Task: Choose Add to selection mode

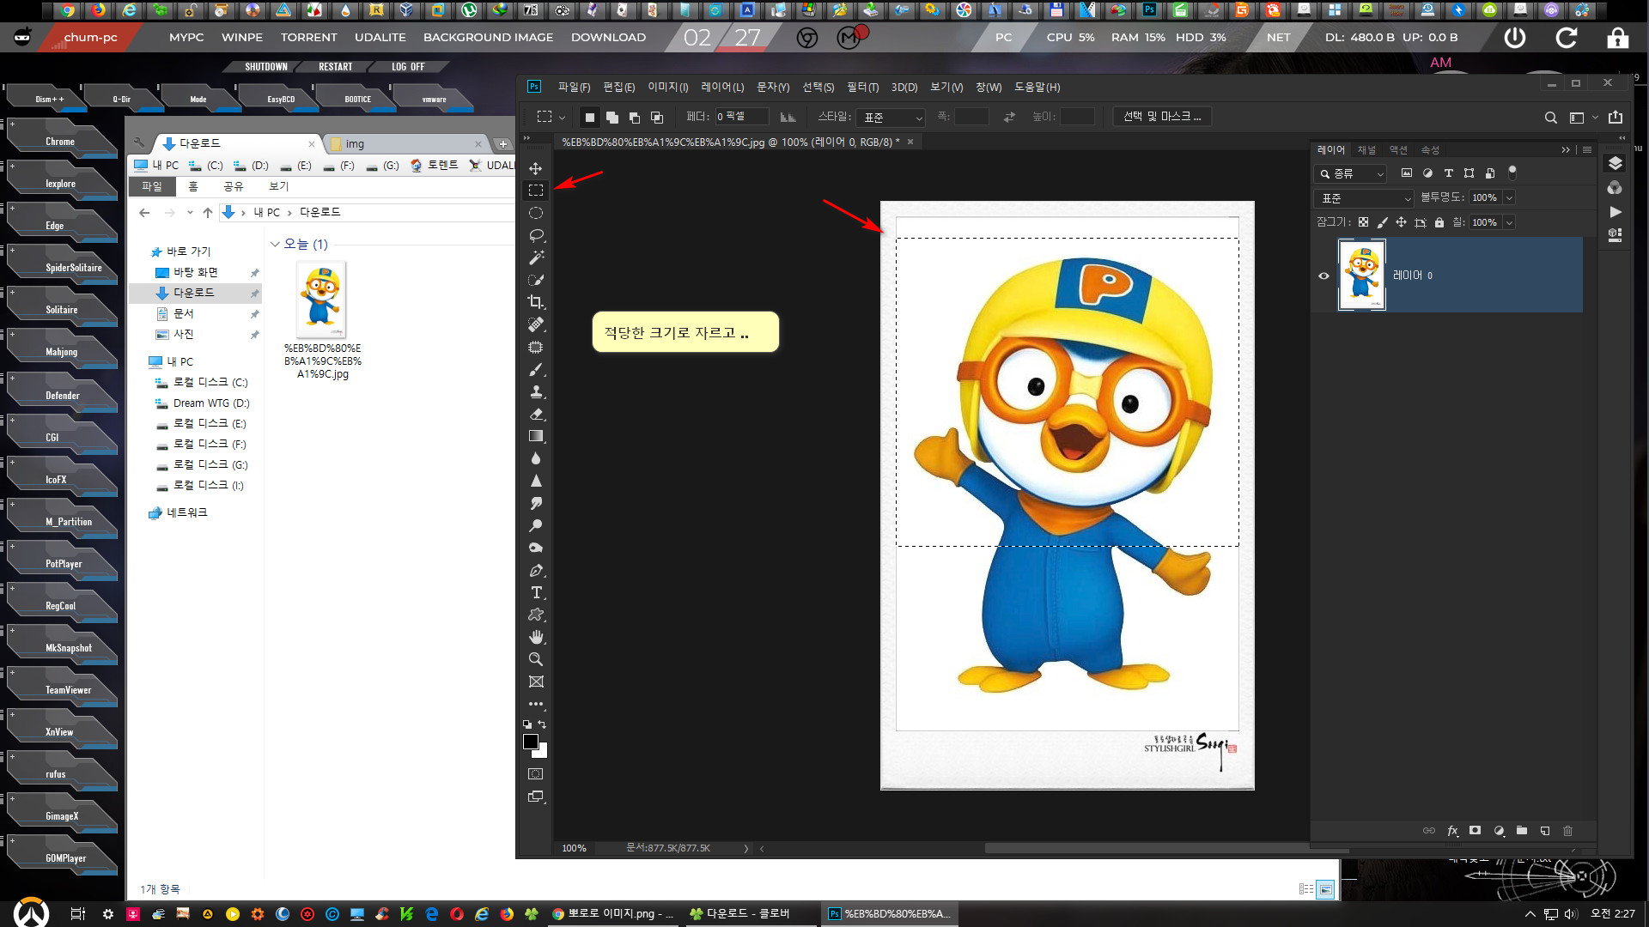Action: 612,118
